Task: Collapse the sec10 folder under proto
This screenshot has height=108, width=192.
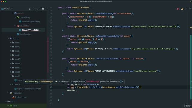Action: [10, 85]
